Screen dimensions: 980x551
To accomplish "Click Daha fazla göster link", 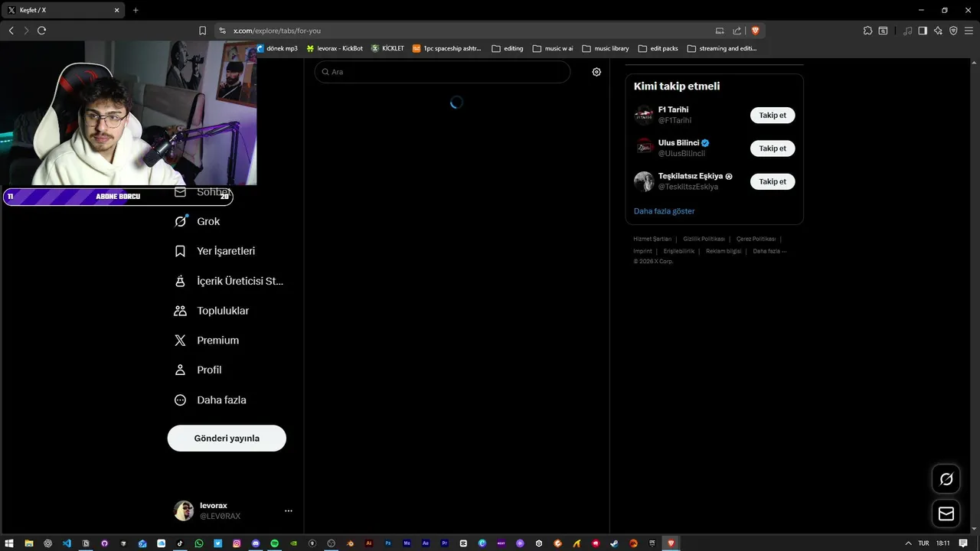I will [x=665, y=211].
